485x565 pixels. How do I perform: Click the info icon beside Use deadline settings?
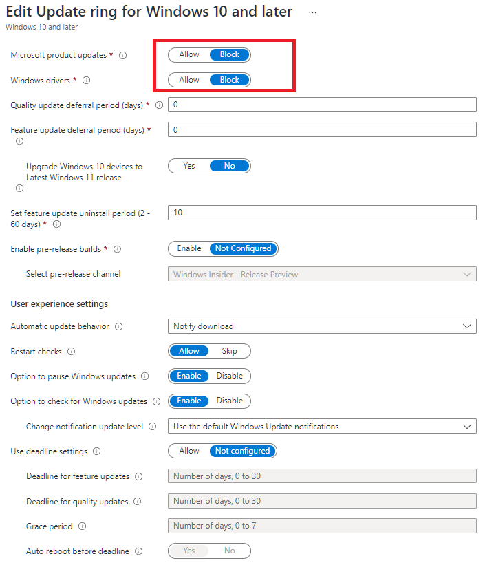click(96, 451)
